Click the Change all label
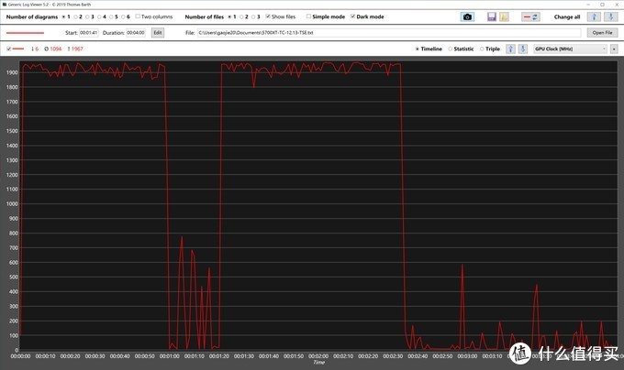Screen dimensions: 624x370 pyautogui.click(x=567, y=16)
